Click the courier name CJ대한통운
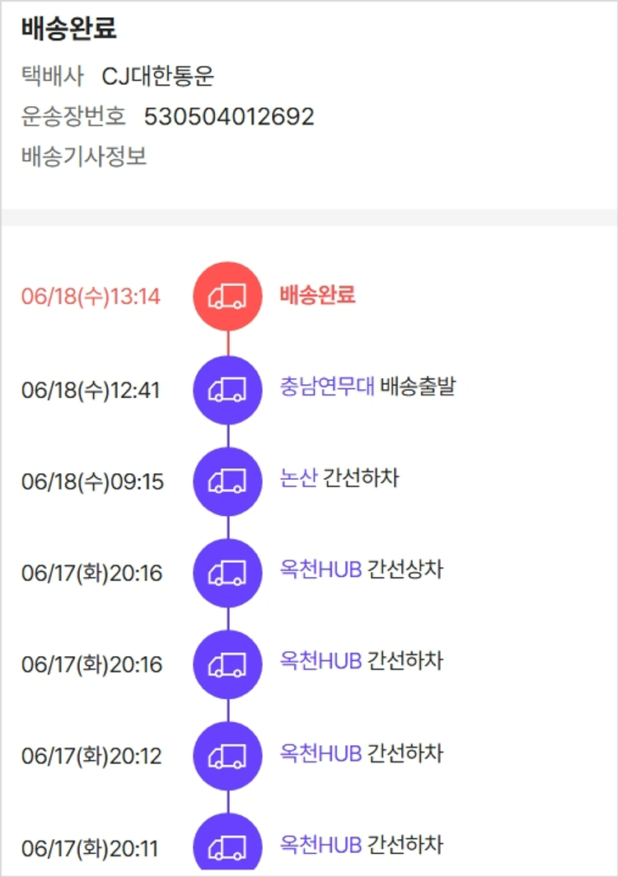618x877 pixels. (x=158, y=77)
